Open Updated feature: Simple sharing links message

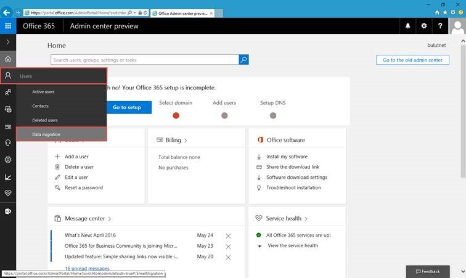[121, 256]
